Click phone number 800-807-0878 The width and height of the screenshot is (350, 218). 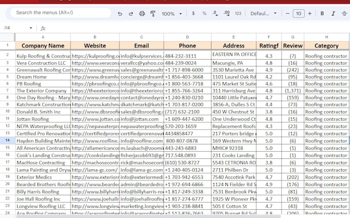coord(187,141)
